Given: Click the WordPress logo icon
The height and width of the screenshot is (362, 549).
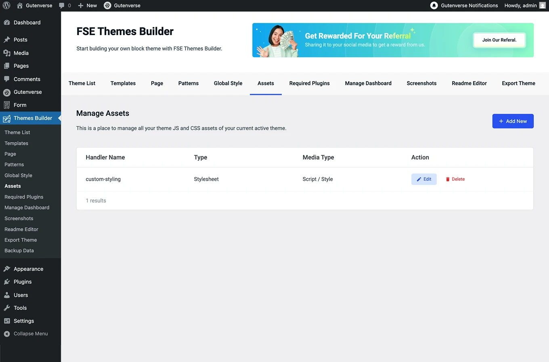Looking at the screenshot, I should [6, 6].
